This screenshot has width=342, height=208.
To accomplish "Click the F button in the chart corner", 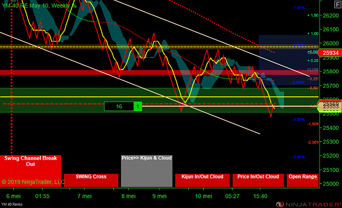I will tap(338, 4).
